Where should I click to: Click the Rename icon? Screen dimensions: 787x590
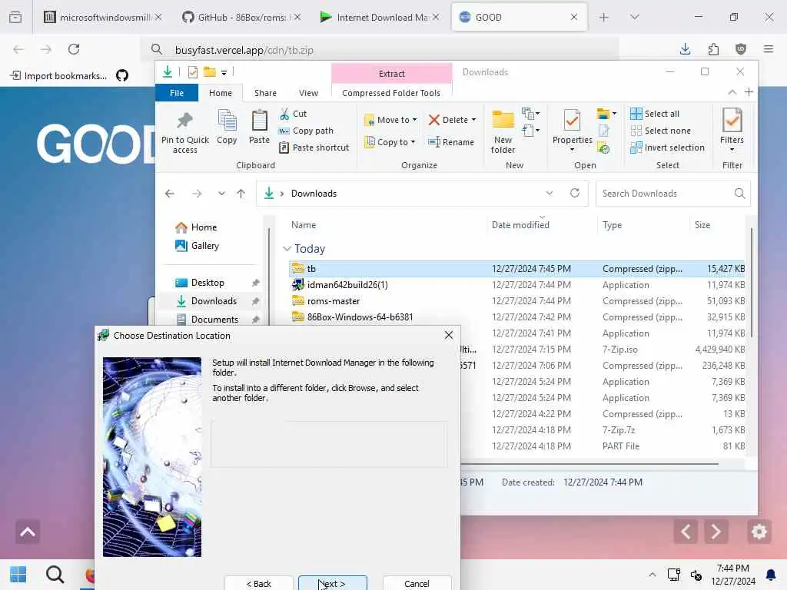(434, 142)
